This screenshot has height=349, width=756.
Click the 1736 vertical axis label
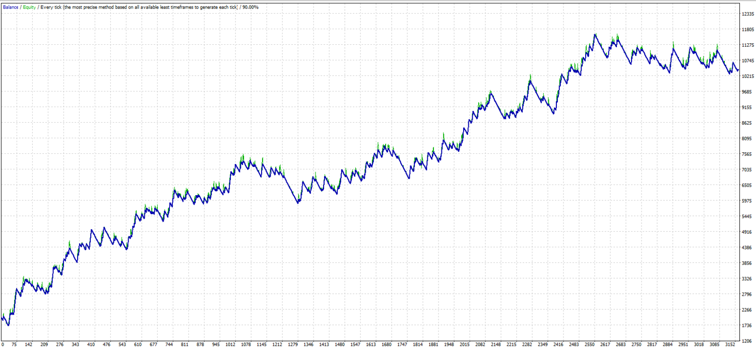pyautogui.click(x=748, y=325)
